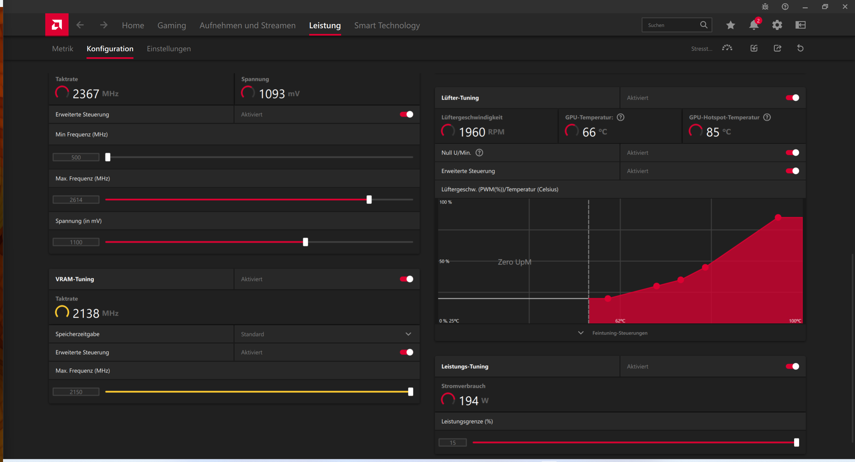855x462 pixels.
Task: Click the topmost fan curve point
Action: (778, 217)
